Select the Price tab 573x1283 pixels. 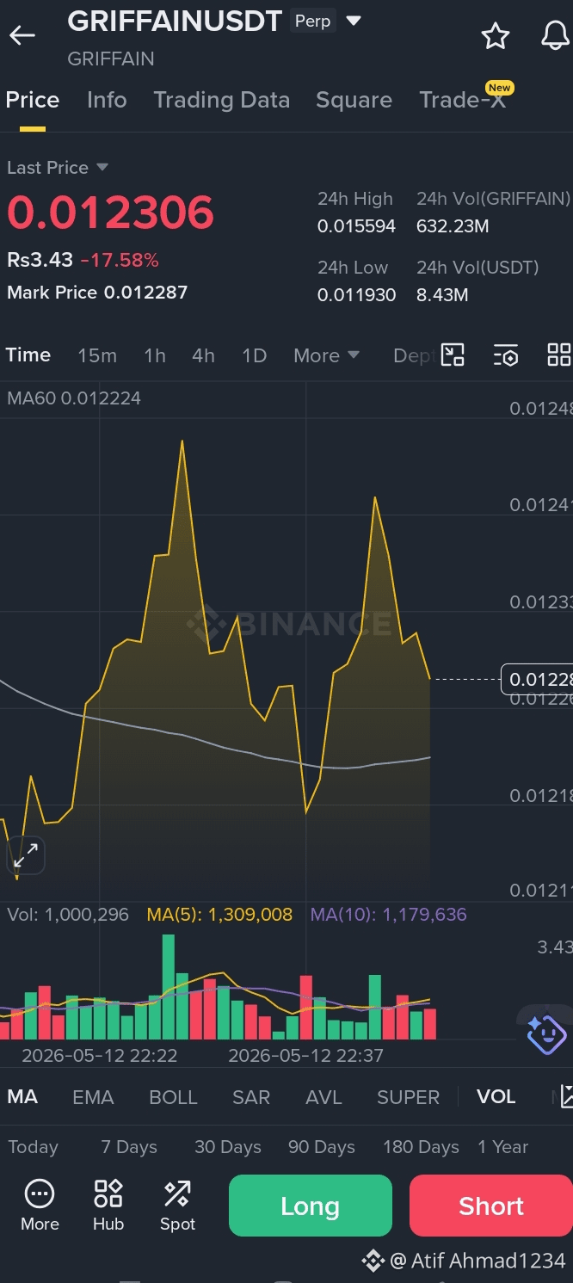33,100
